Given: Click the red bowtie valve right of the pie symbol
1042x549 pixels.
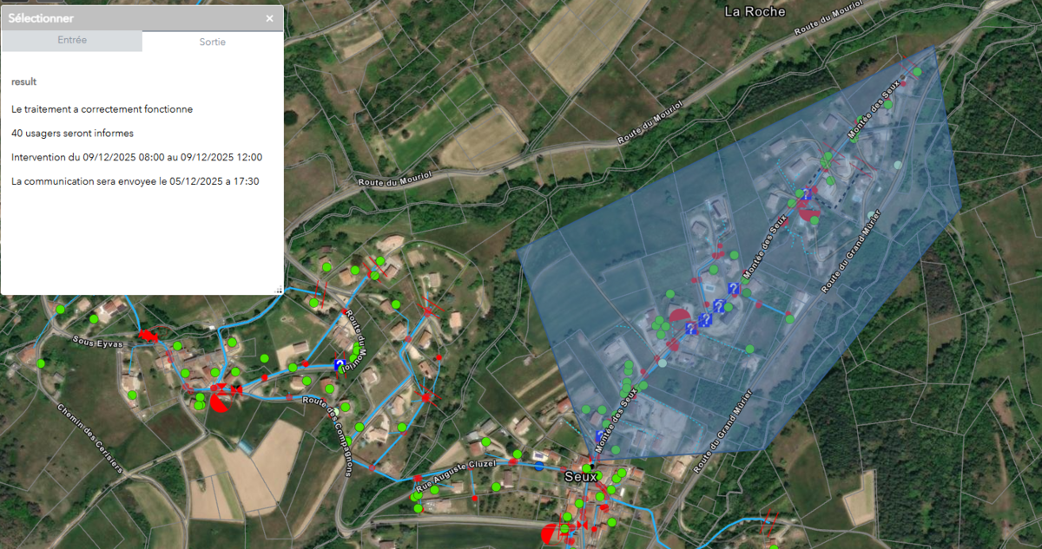Looking at the screenshot, I should (x=236, y=392).
